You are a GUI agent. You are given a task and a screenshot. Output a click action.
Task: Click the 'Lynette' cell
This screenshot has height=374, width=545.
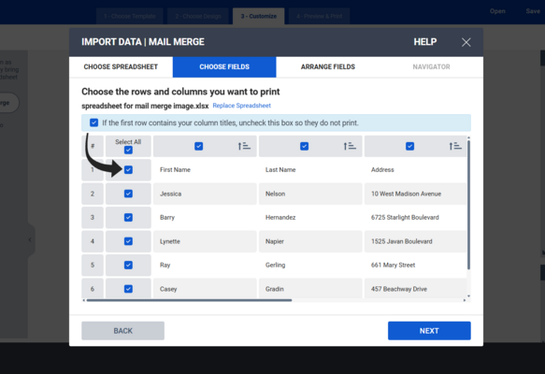(x=205, y=241)
